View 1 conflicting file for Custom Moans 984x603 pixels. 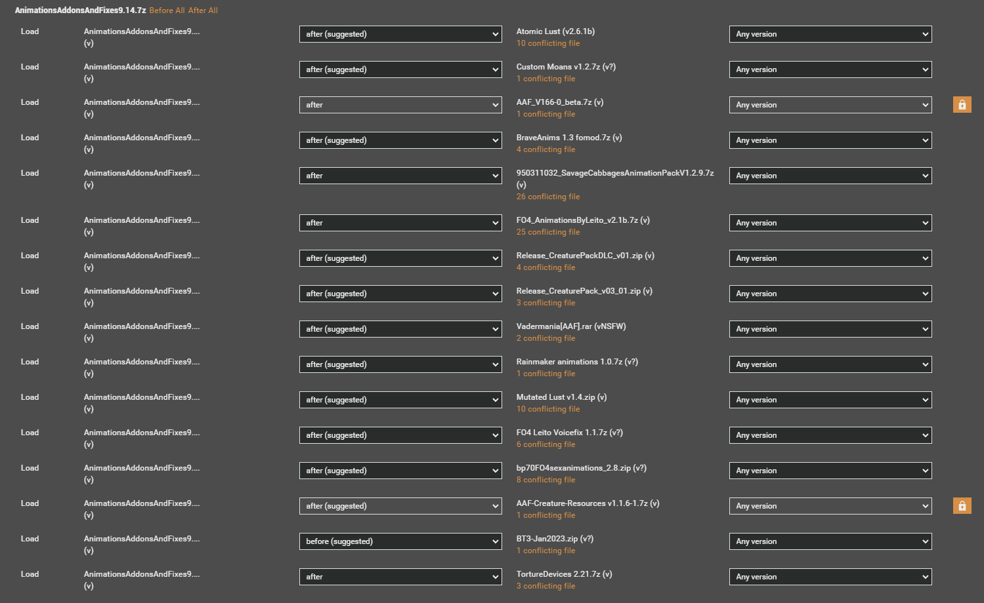coord(545,78)
